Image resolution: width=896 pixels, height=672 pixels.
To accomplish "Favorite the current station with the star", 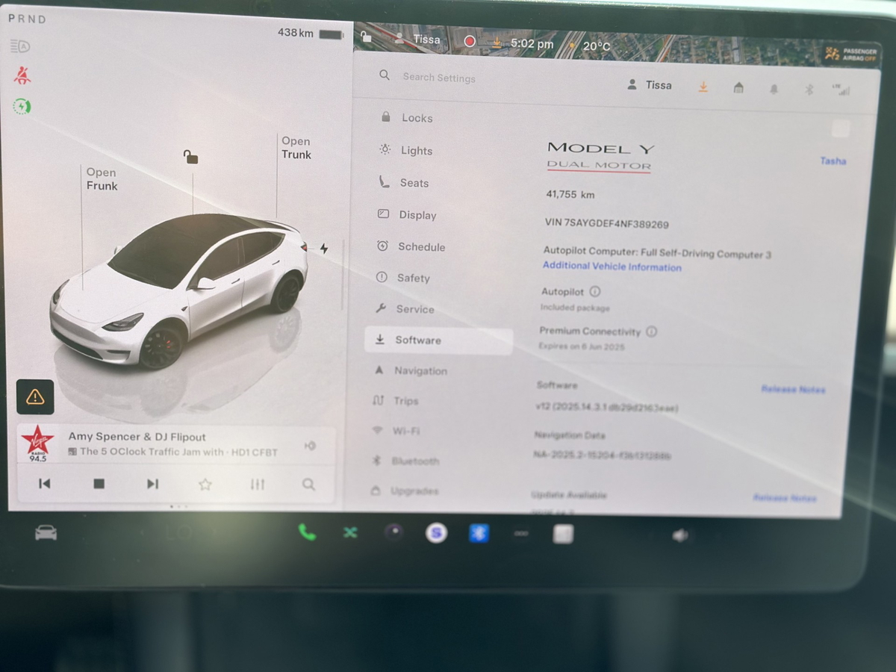I will coord(205,485).
